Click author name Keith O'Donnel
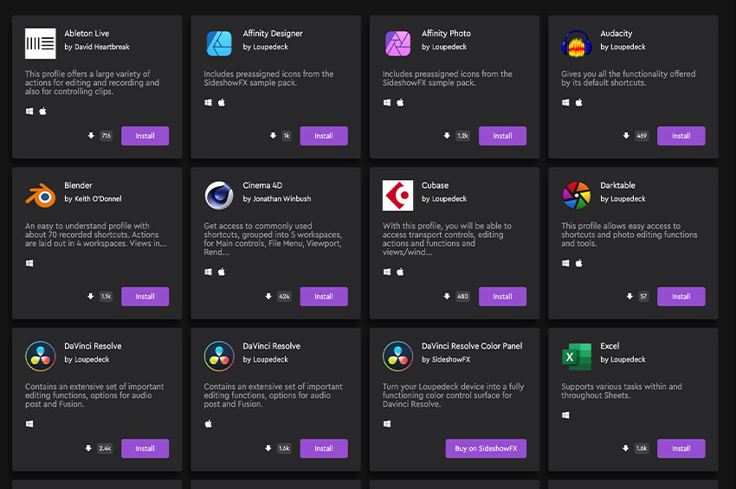The image size is (736, 489). pyautogui.click(x=98, y=199)
